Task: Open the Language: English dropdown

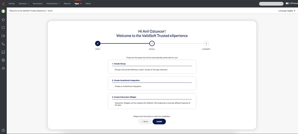Action: point(287,11)
